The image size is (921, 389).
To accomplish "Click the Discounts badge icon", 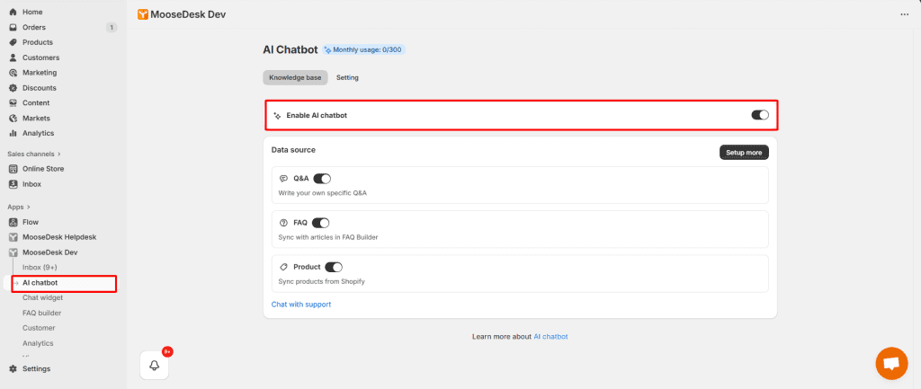I will click(13, 88).
